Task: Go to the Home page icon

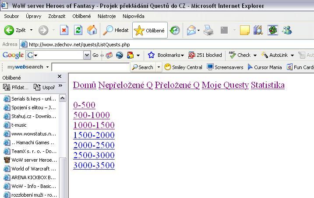Action: (92, 30)
